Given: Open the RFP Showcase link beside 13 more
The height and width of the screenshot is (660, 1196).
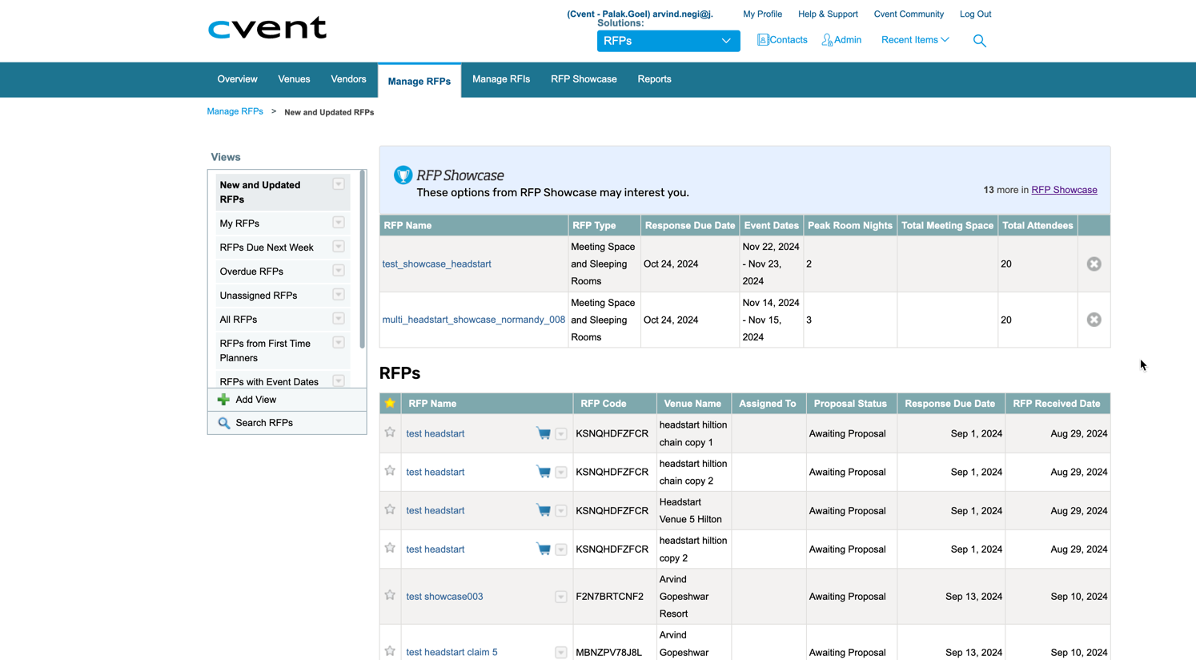Looking at the screenshot, I should (1064, 190).
